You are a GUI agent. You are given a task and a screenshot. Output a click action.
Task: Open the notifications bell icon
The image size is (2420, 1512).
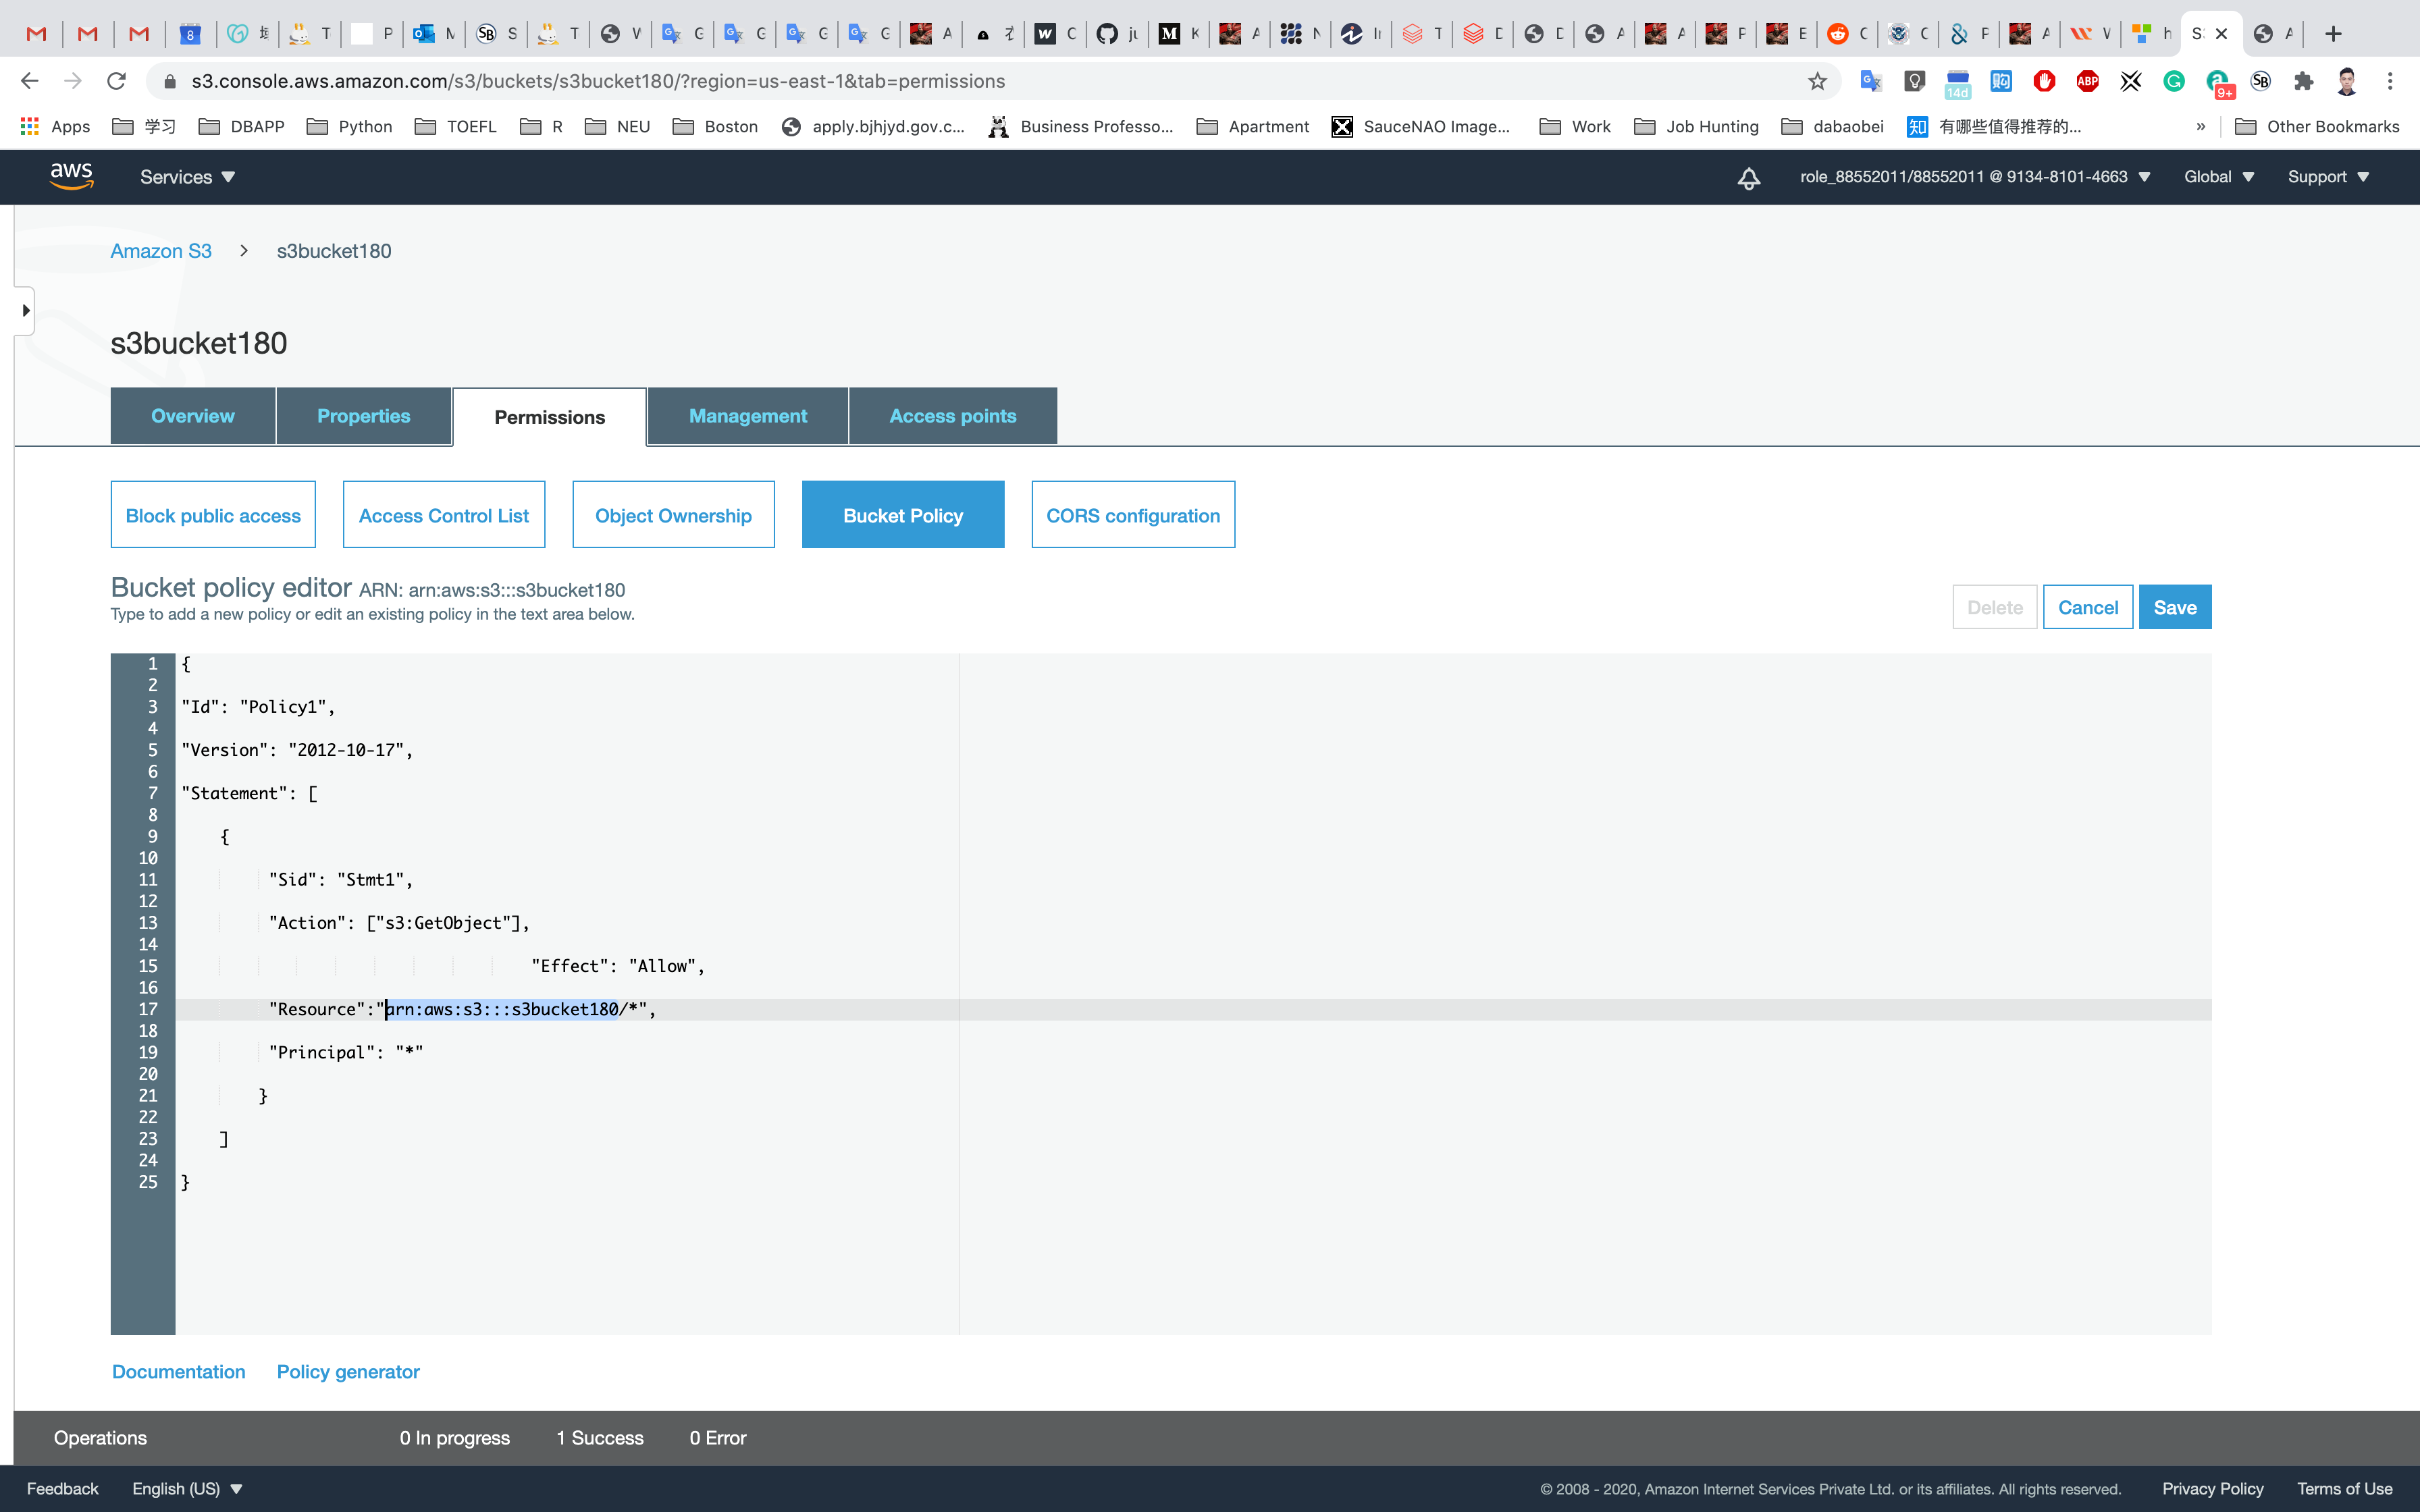(x=1748, y=178)
